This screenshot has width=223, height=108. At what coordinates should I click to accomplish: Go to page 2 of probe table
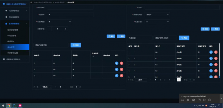click(160, 80)
